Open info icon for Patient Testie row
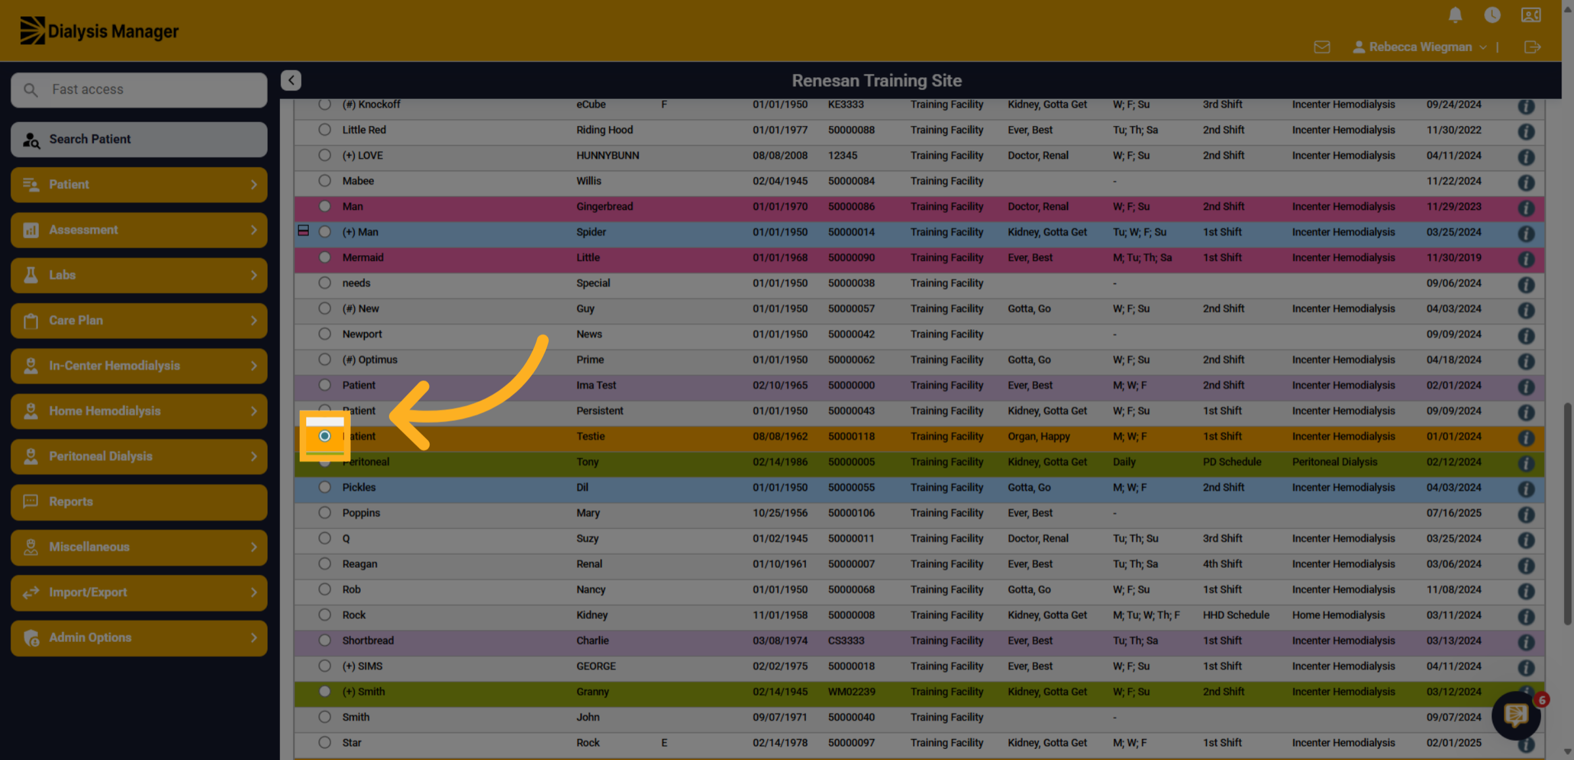The height and width of the screenshot is (760, 1574). tap(1526, 438)
